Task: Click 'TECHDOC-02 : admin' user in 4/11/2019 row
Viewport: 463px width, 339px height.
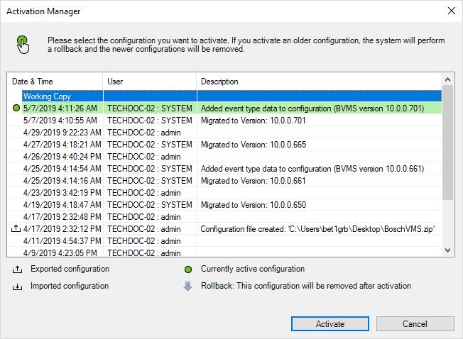Action: point(144,241)
